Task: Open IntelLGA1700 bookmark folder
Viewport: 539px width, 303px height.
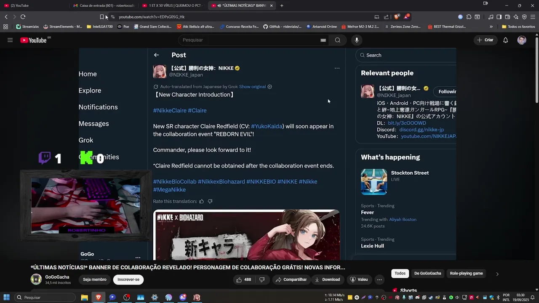Action: point(100,27)
